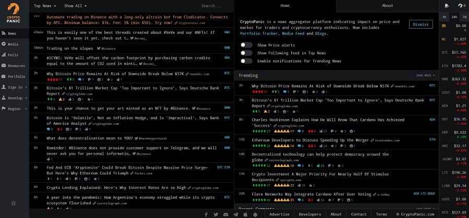Open 'Crypto Lending Explained' article

(116, 187)
